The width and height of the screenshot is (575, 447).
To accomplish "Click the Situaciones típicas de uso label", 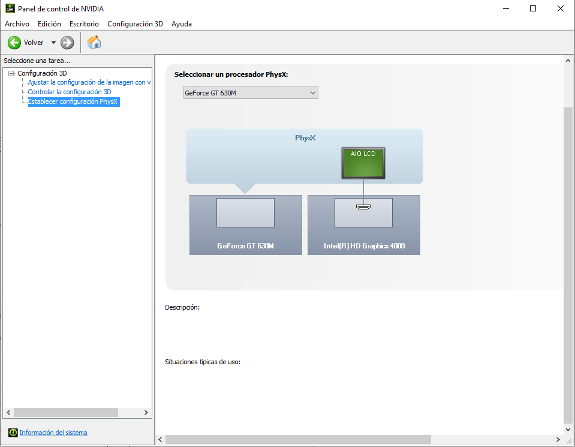I will (x=203, y=362).
